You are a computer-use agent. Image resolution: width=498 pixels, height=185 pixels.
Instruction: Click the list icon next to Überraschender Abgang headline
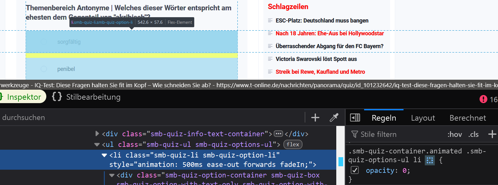[x=270, y=46]
